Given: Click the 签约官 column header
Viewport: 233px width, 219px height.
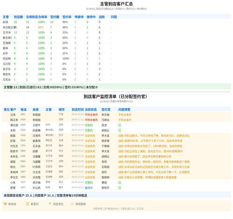Looking at the screenshot, I should point(106,109).
